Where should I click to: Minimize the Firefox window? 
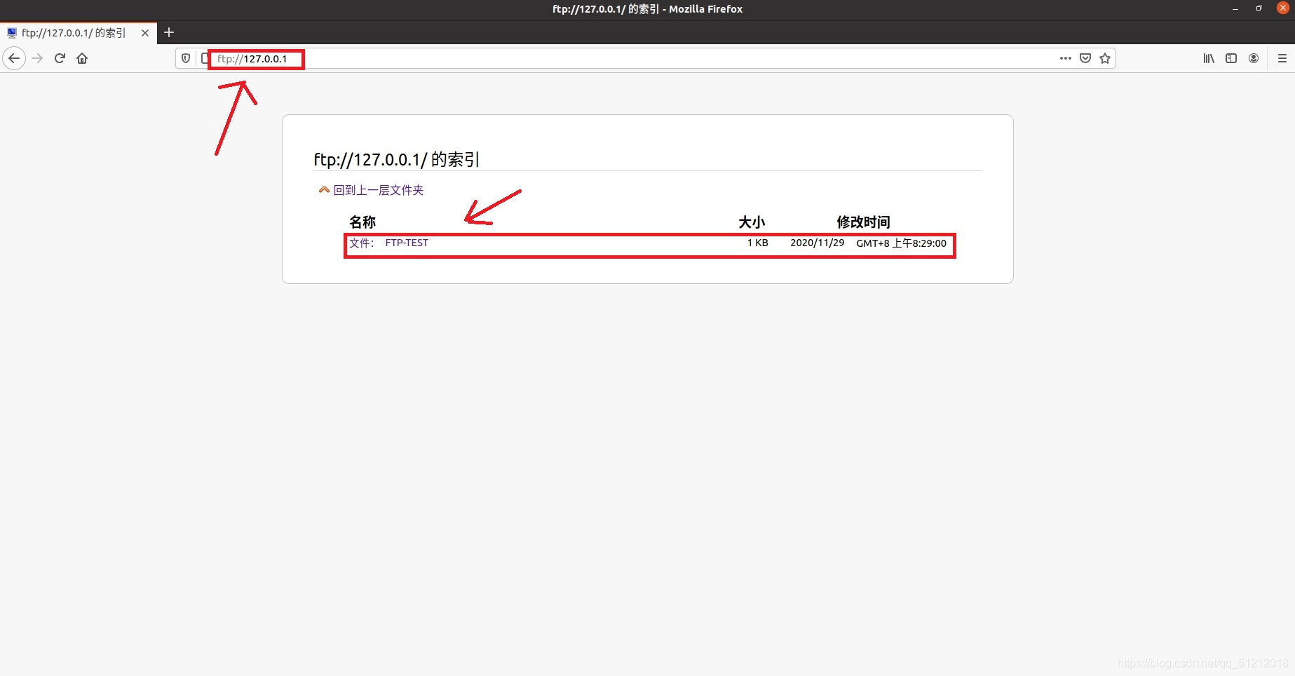pos(1235,8)
